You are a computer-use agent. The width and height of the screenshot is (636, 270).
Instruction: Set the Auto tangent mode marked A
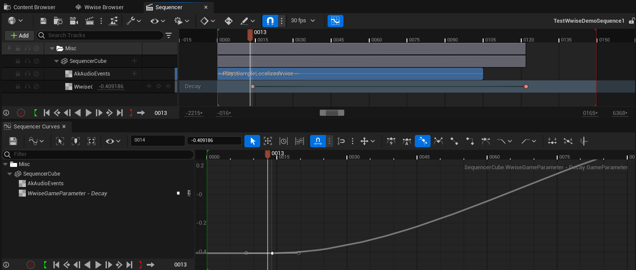(407, 141)
